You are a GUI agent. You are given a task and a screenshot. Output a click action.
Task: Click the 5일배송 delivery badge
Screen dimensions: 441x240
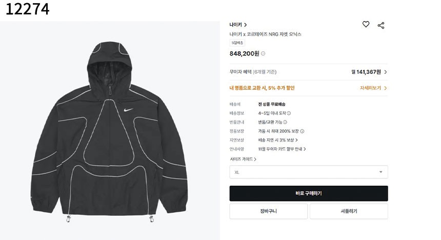pyautogui.click(x=237, y=43)
